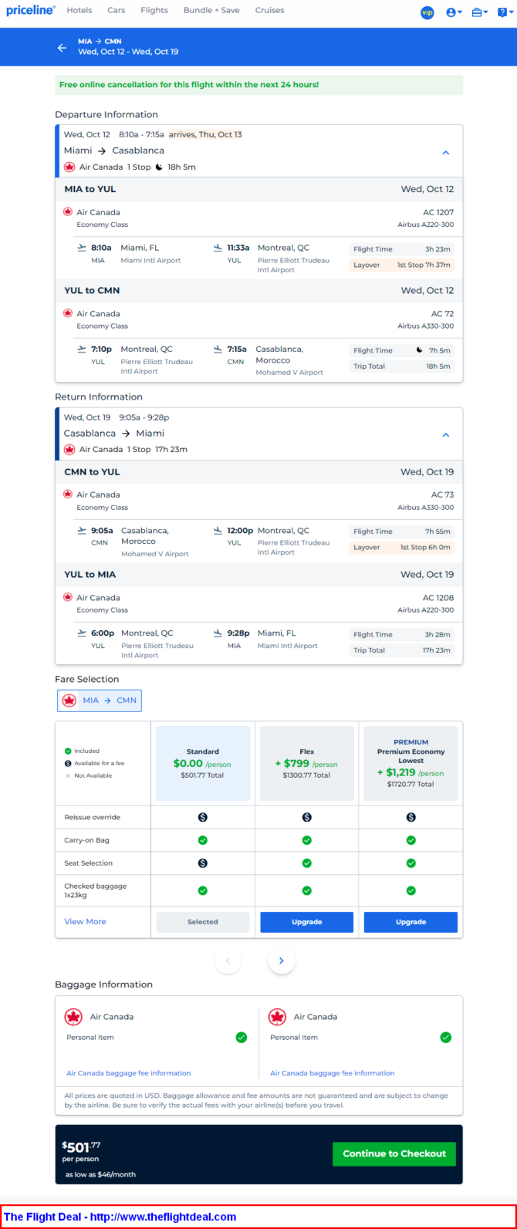Select the Flex + $799 fare card
Viewport: 517px width, 1229px height.
pyautogui.click(x=306, y=763)
